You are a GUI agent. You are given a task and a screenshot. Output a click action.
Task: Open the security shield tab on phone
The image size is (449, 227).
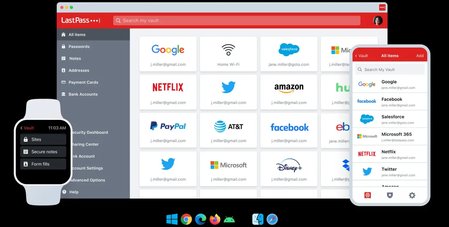(390, 195)
